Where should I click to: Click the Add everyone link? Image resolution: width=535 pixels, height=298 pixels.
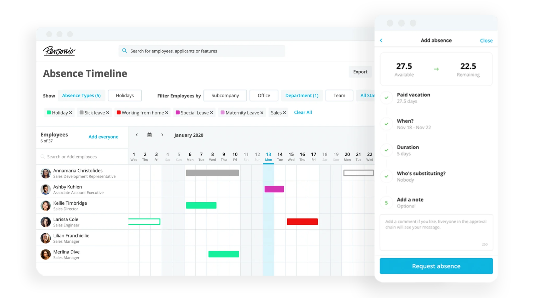point(103,136)
